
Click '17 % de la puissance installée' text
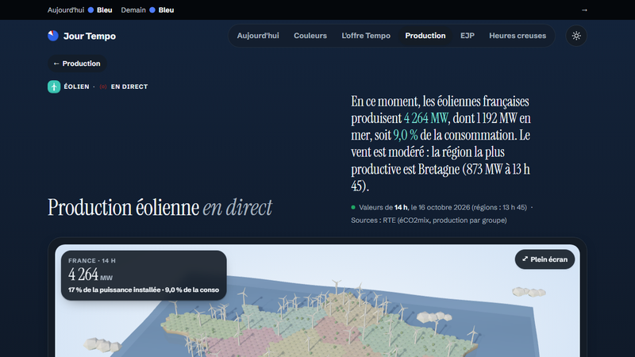(114, 290)
